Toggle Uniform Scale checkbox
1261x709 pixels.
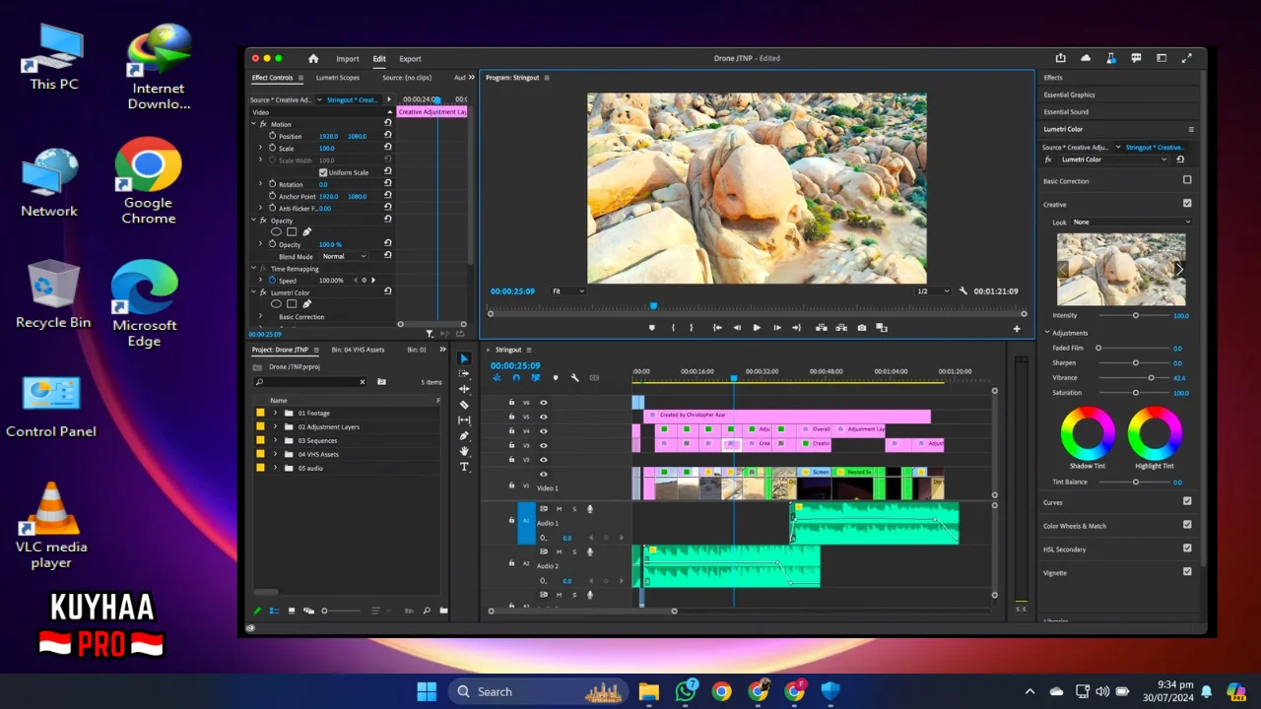[x=323, y=172]
